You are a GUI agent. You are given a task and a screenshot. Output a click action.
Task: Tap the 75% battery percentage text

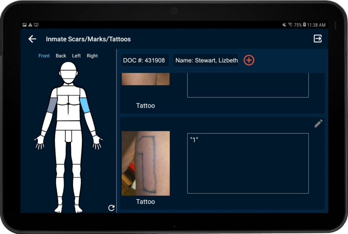click(298, 25)
